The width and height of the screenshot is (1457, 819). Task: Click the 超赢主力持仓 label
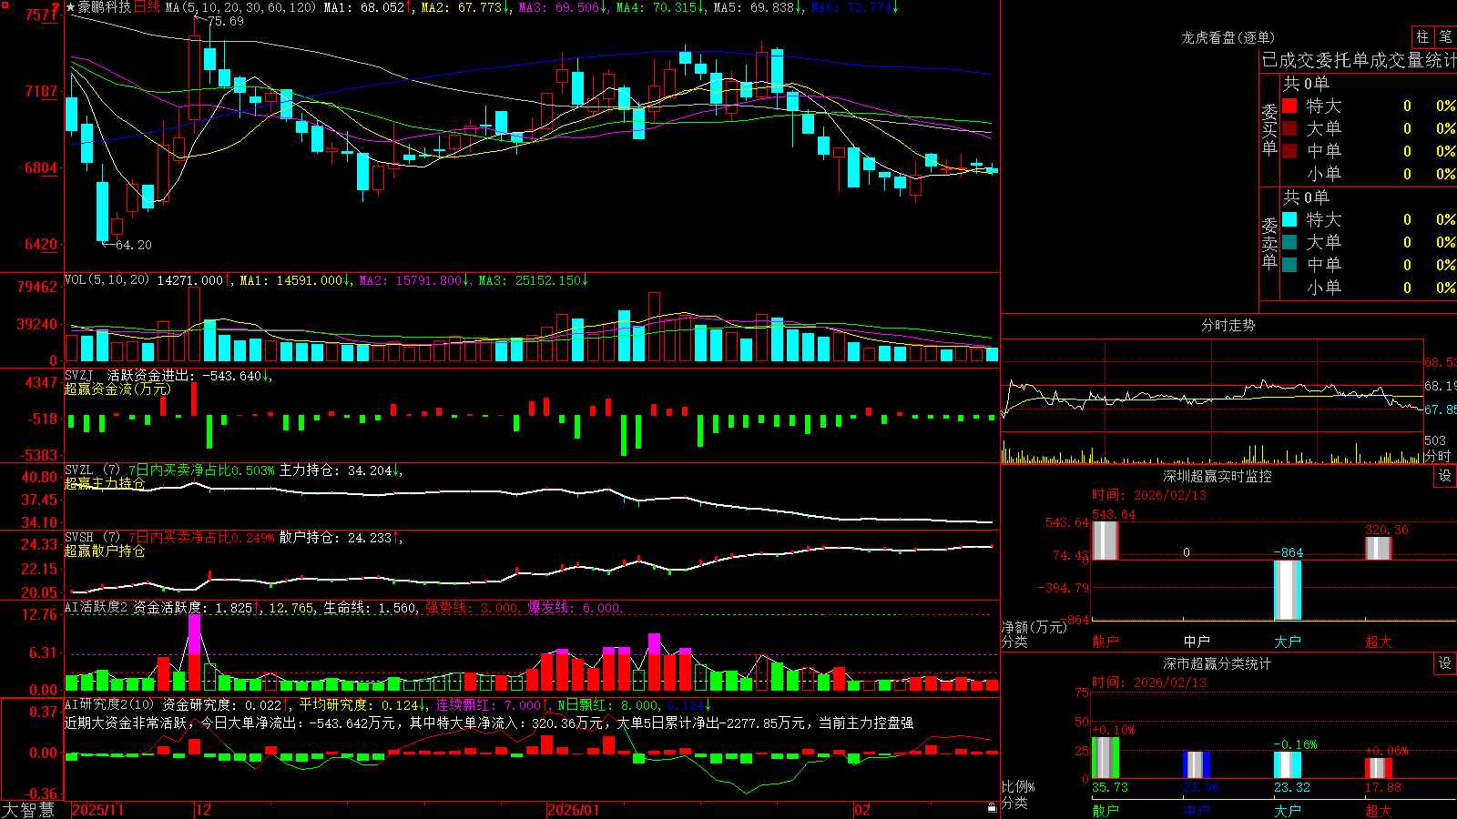tap(105, 483)
